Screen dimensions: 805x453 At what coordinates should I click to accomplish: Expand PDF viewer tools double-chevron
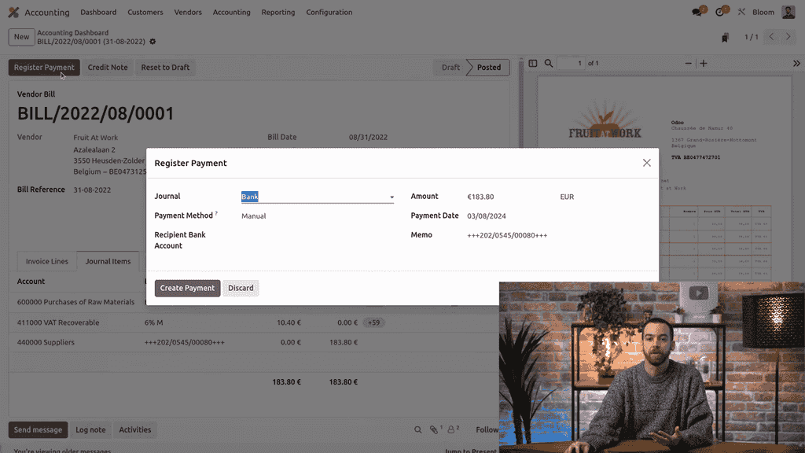click(796, 64)
